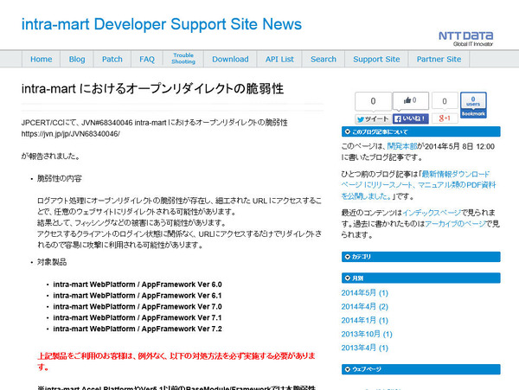Click the Hatena Bookmark users button
This screenshot has width=519, height=390.
[473, 105]
